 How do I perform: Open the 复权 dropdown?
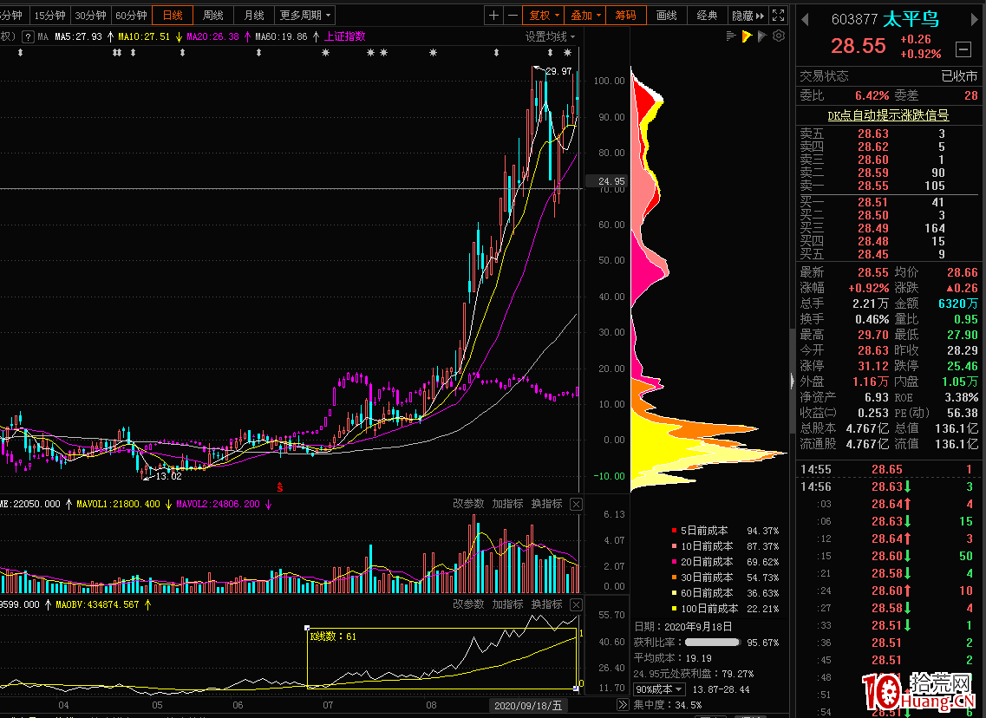[x=544, y=15]
